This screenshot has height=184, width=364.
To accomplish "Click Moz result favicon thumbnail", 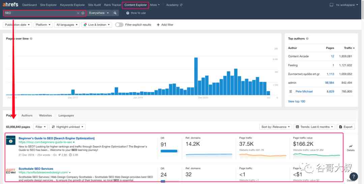I will coord(11,140).
